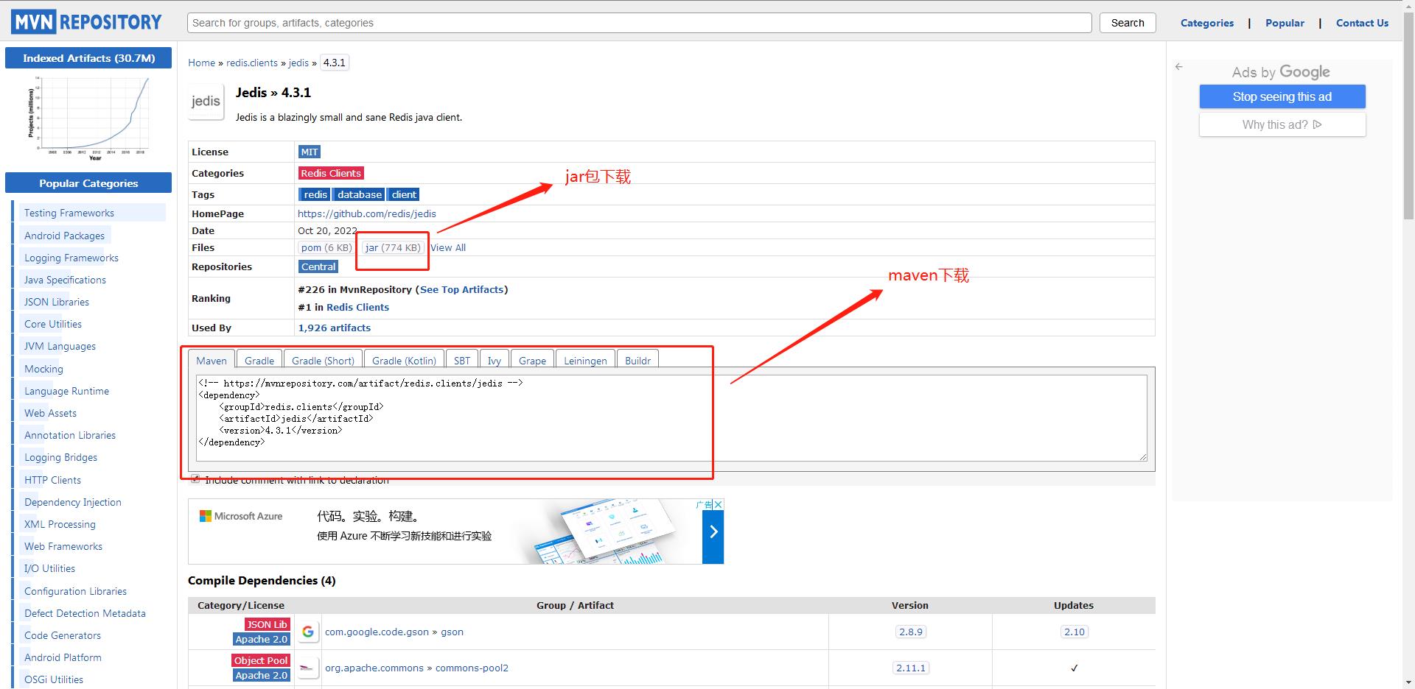1415x689 pixels.
Task: Download the jar (774 KB) file
Action: point(393,247)
